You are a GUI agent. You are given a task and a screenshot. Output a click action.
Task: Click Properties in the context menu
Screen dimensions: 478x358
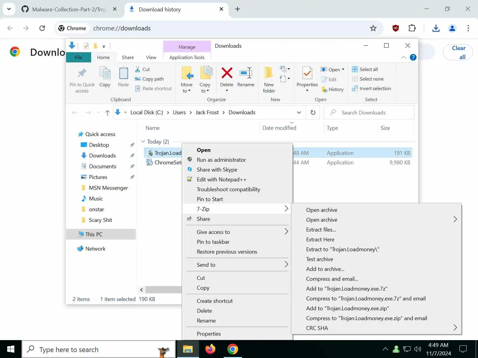pos(237,334)
